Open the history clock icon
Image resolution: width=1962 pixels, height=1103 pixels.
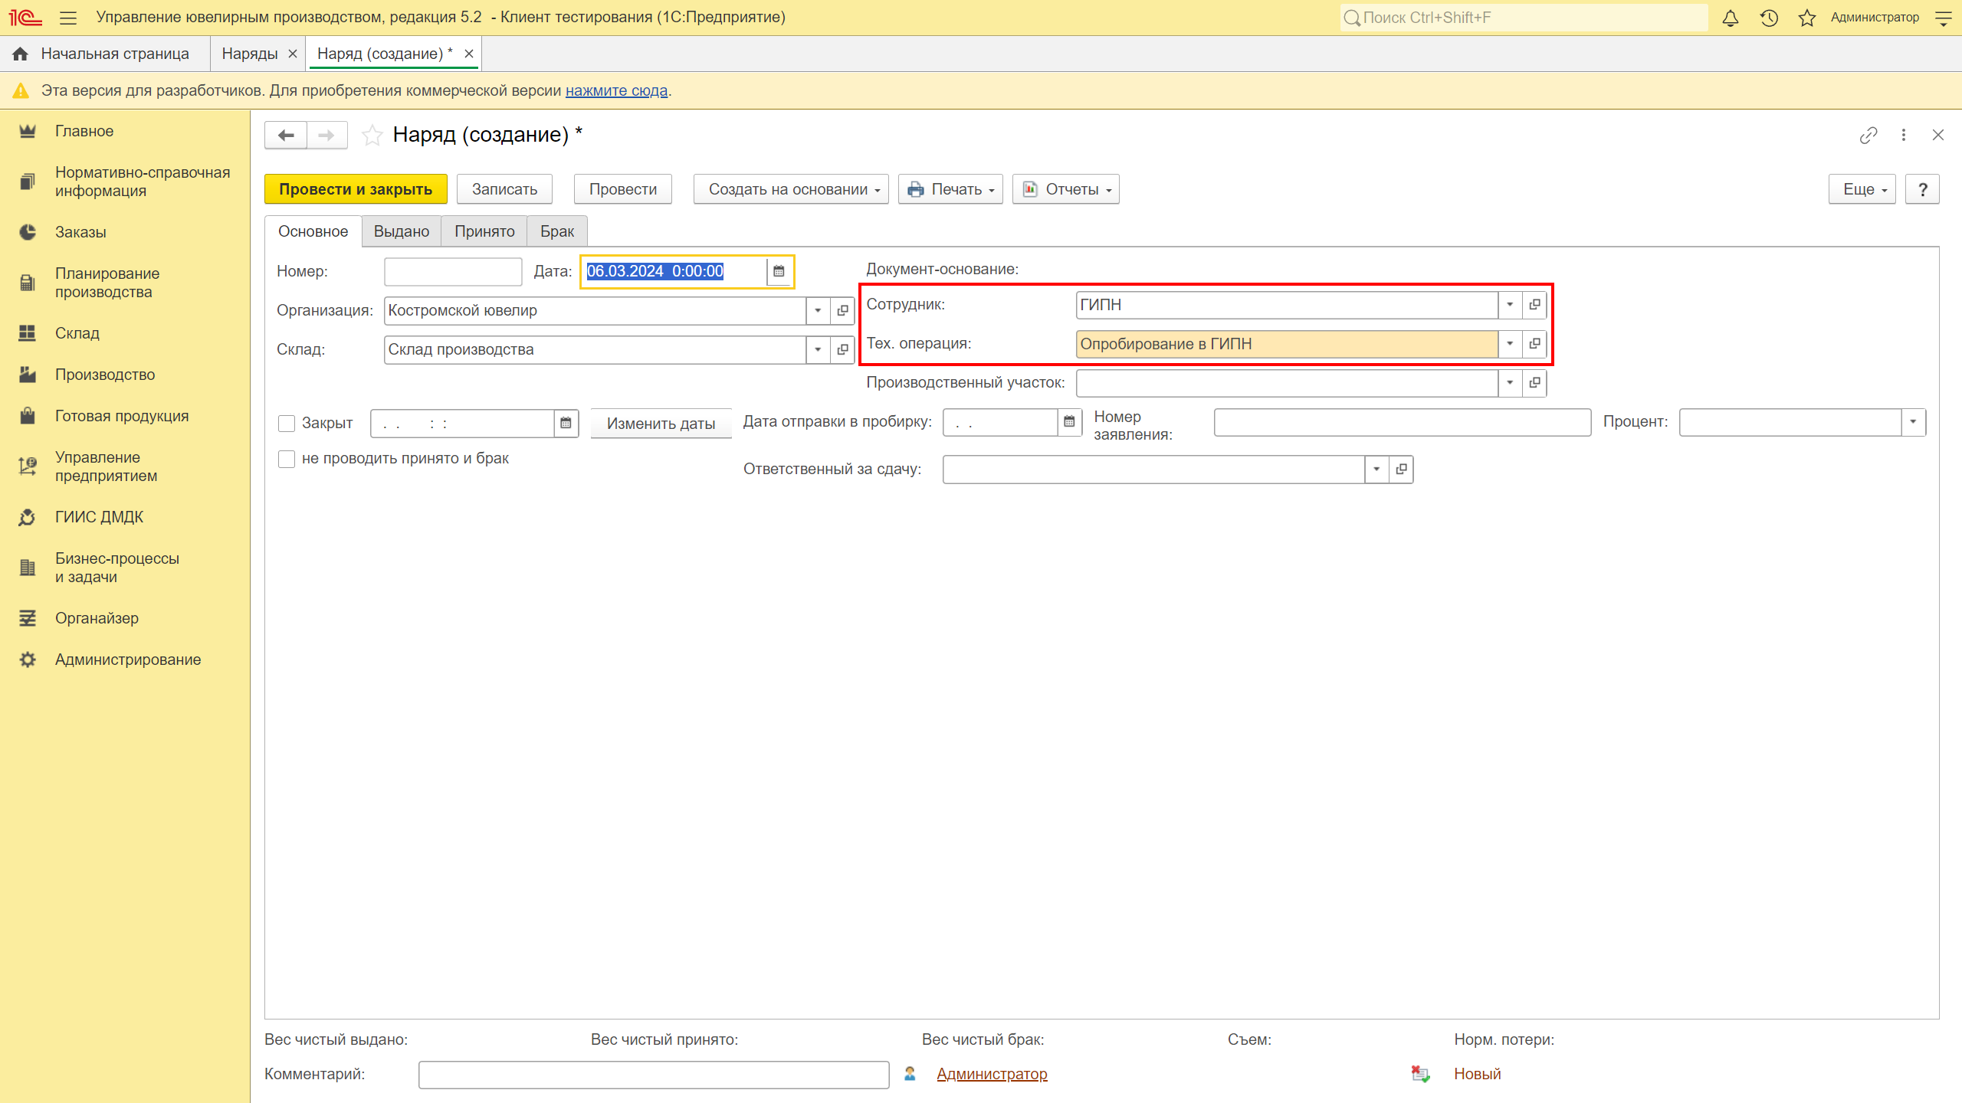1769,18
